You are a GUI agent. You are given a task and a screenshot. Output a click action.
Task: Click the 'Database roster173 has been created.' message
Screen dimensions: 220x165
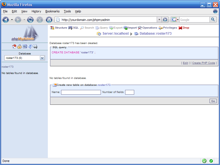74,43
